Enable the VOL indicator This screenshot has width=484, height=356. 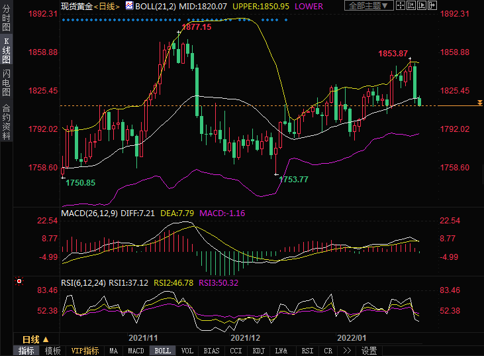click(x=187, y=351)
